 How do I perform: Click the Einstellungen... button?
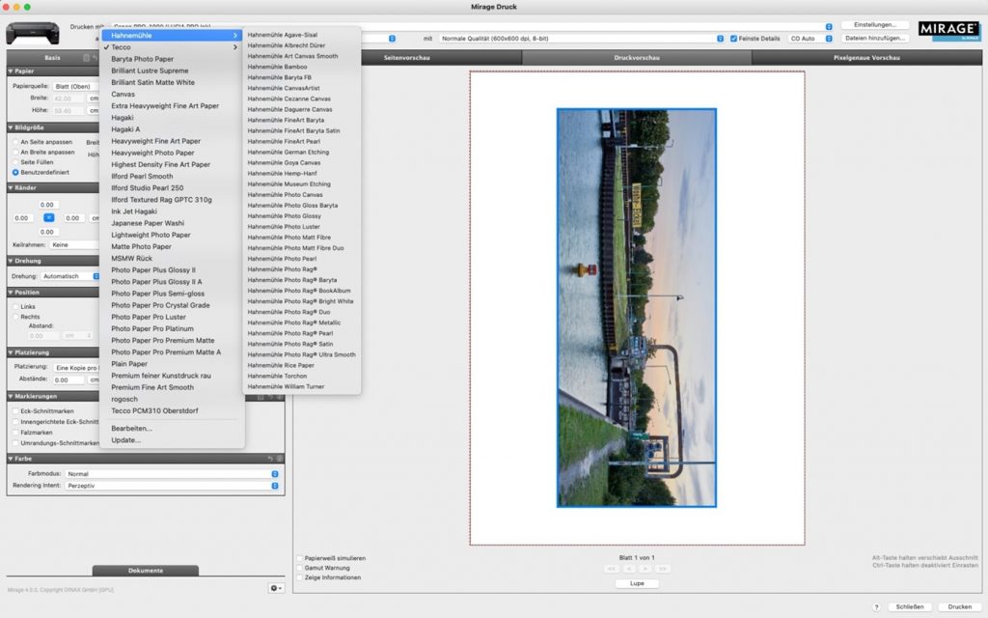[874, 24]
